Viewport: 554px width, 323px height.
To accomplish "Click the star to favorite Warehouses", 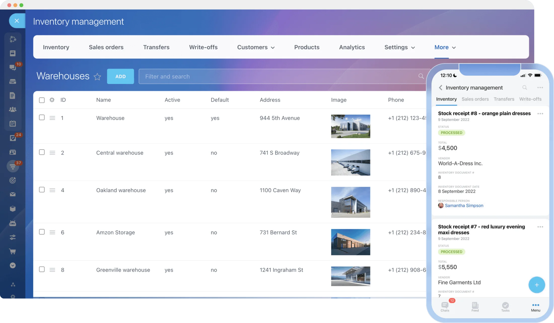I will pos(97,76).
